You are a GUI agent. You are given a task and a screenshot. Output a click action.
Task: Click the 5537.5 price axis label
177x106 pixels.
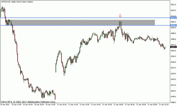(174, 68)
